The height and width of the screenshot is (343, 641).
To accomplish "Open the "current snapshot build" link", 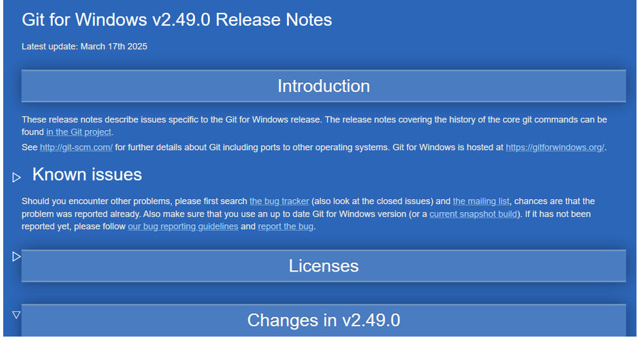I will click(474, 214).
